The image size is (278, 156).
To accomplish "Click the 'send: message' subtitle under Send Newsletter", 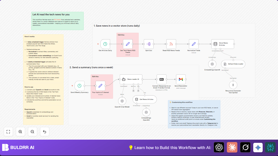I will click(x=181, y=88).
